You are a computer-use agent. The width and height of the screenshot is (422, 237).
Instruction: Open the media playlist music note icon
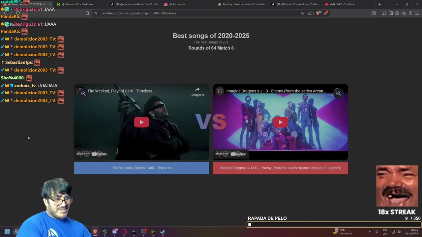(384, 13)
